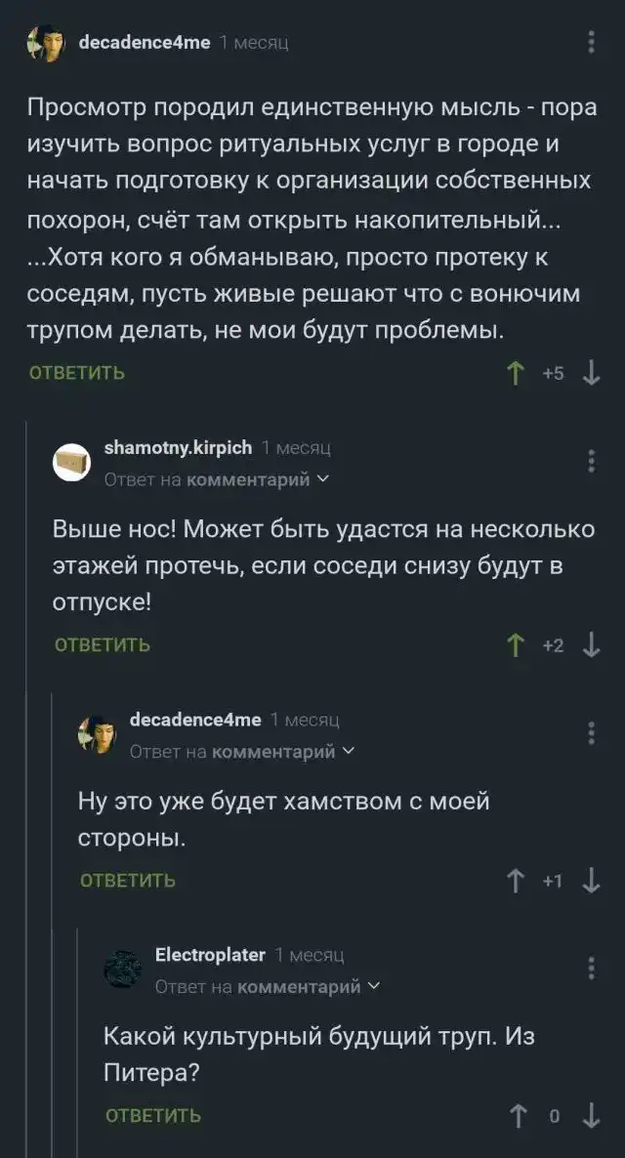The height and width of the screenshot is (1158, 625).
Task: Downvote the top decadence4me comment
Action: click(590, 373)
